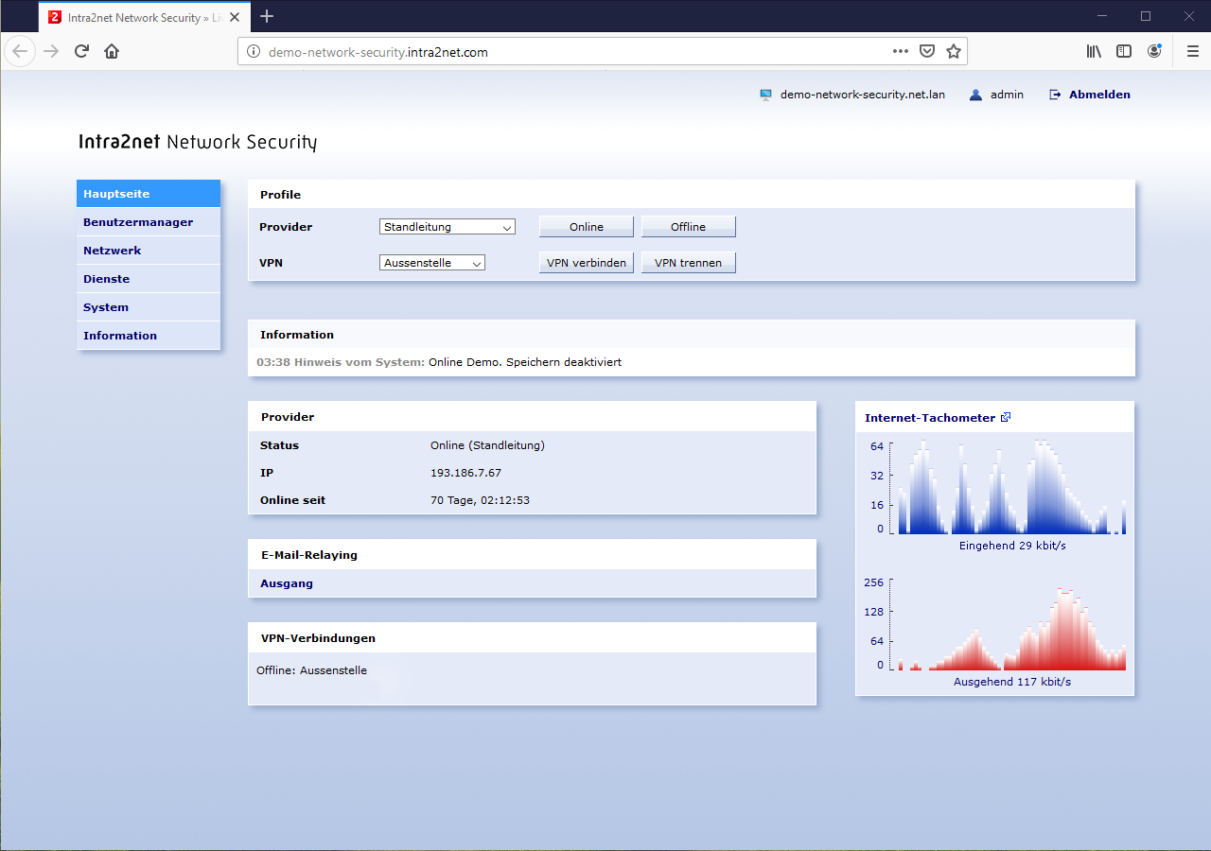Open Dienste menu item
The width and height of the screenshot is (1211, 851).
point(149,279)
